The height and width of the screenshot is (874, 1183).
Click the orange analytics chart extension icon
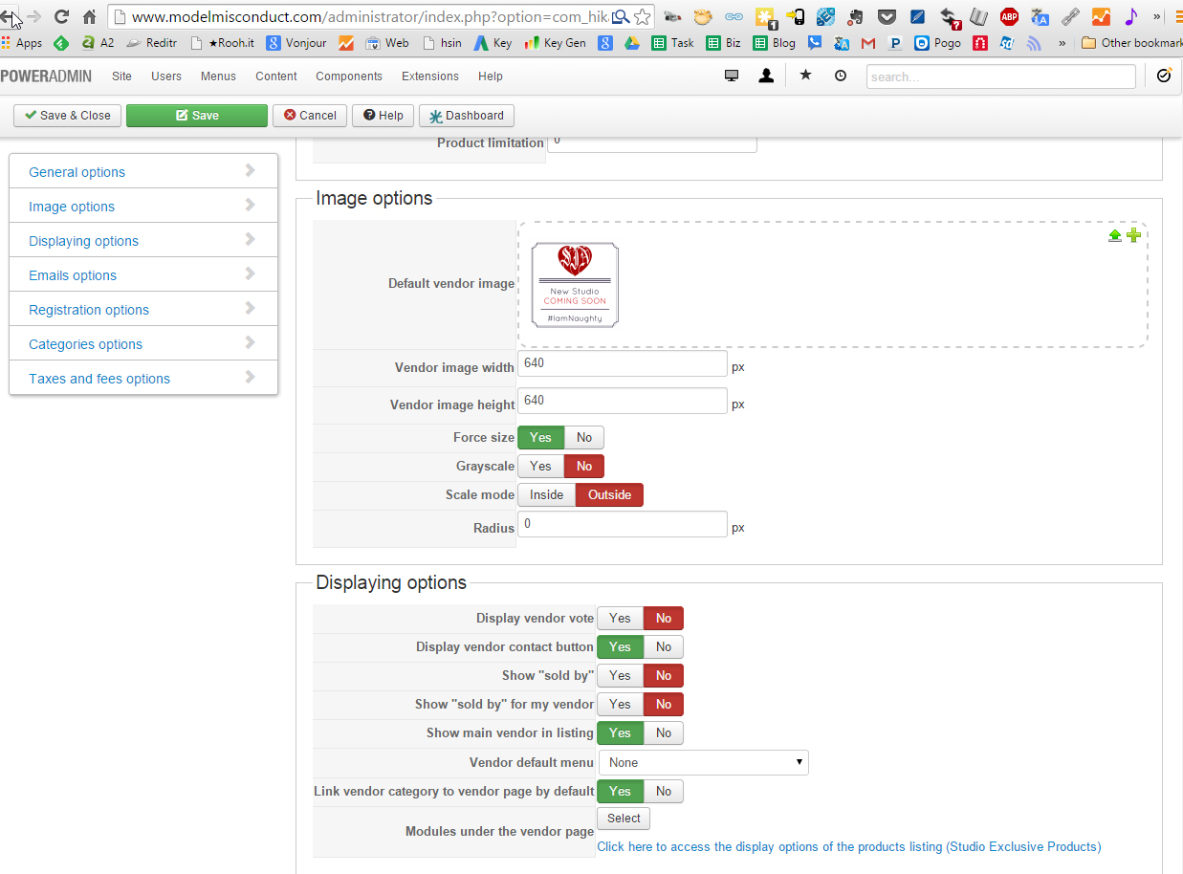pos(1101,16)
